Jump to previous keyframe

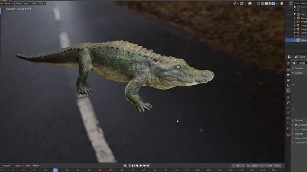point(133,166)
